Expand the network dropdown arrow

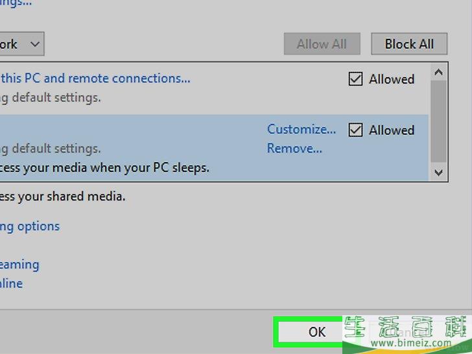click(35, 45)
